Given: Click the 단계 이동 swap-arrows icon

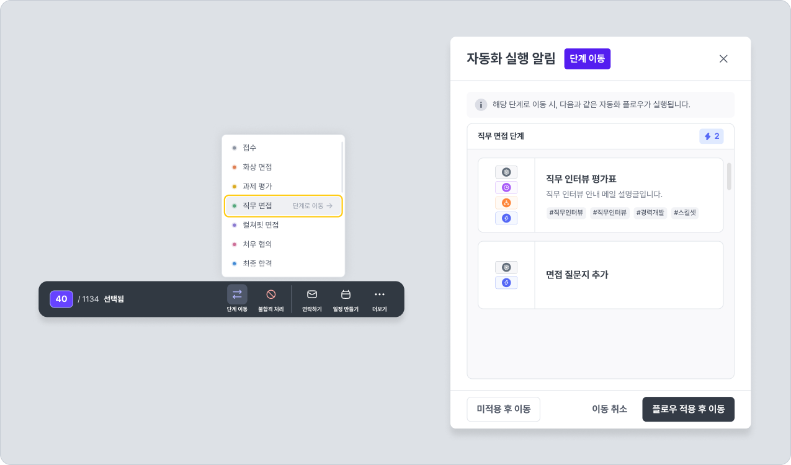Looking at the screenshot, I should click(237, 294).
